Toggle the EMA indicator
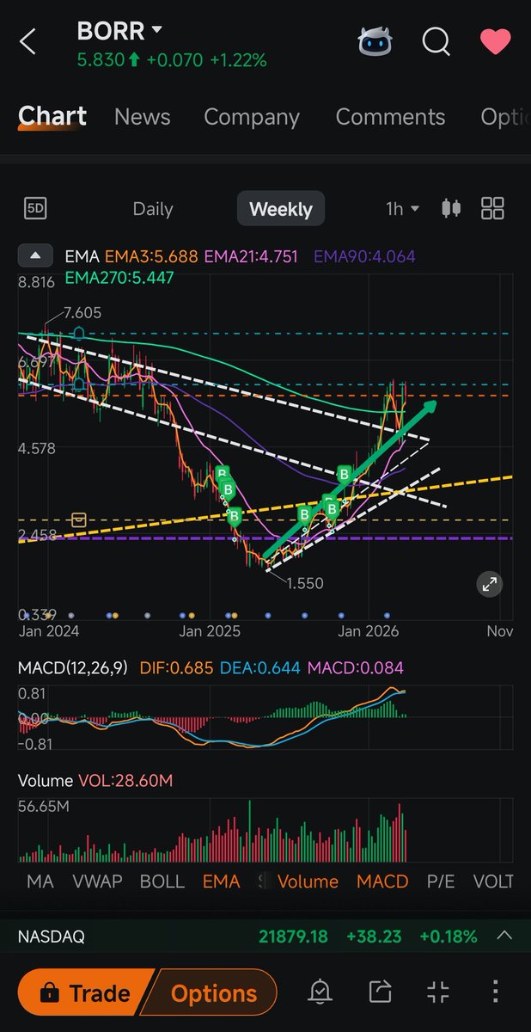Viewport: 531px width, 1032px height. click(x=221, y=881)
